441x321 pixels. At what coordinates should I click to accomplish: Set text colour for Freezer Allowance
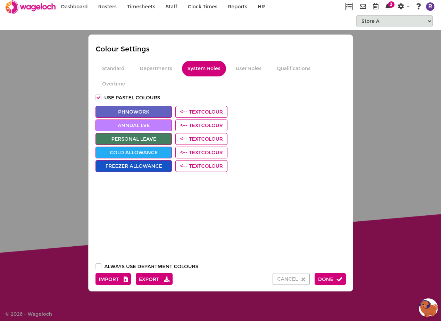[201, 166]
